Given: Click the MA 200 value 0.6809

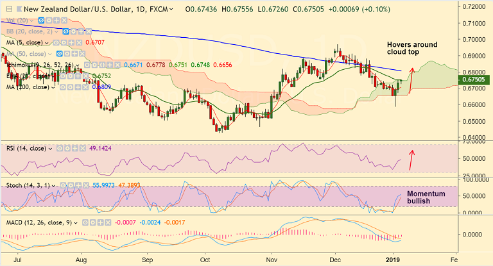Looking at the screenshot, I should click(101, 87).
